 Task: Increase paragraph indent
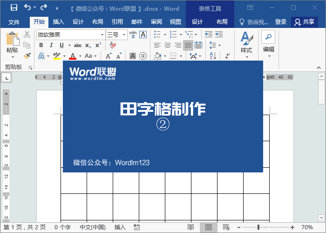coord(219,34)
